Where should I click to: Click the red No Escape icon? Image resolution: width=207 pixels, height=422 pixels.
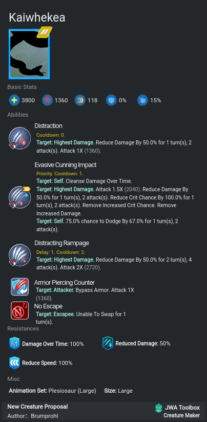coord(19,310)
